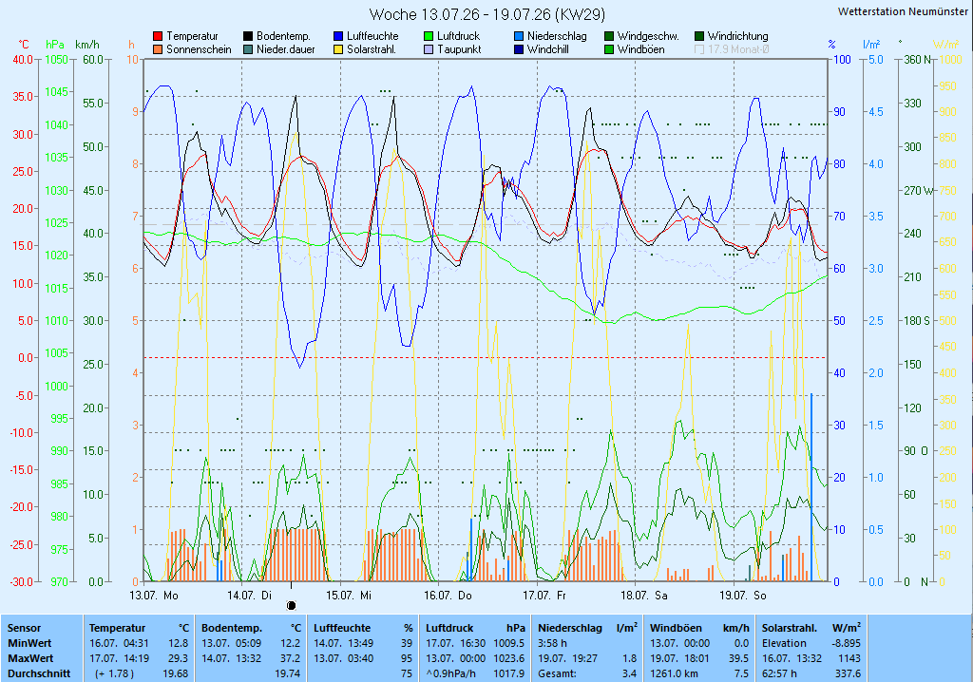The image size is (973, 682).
Task: Click the average temperature value 19.68
Action: click(x=176, y=674)
